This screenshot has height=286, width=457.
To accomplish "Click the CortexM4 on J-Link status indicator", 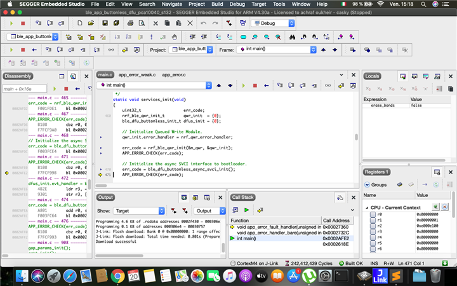I will point(255,263).
